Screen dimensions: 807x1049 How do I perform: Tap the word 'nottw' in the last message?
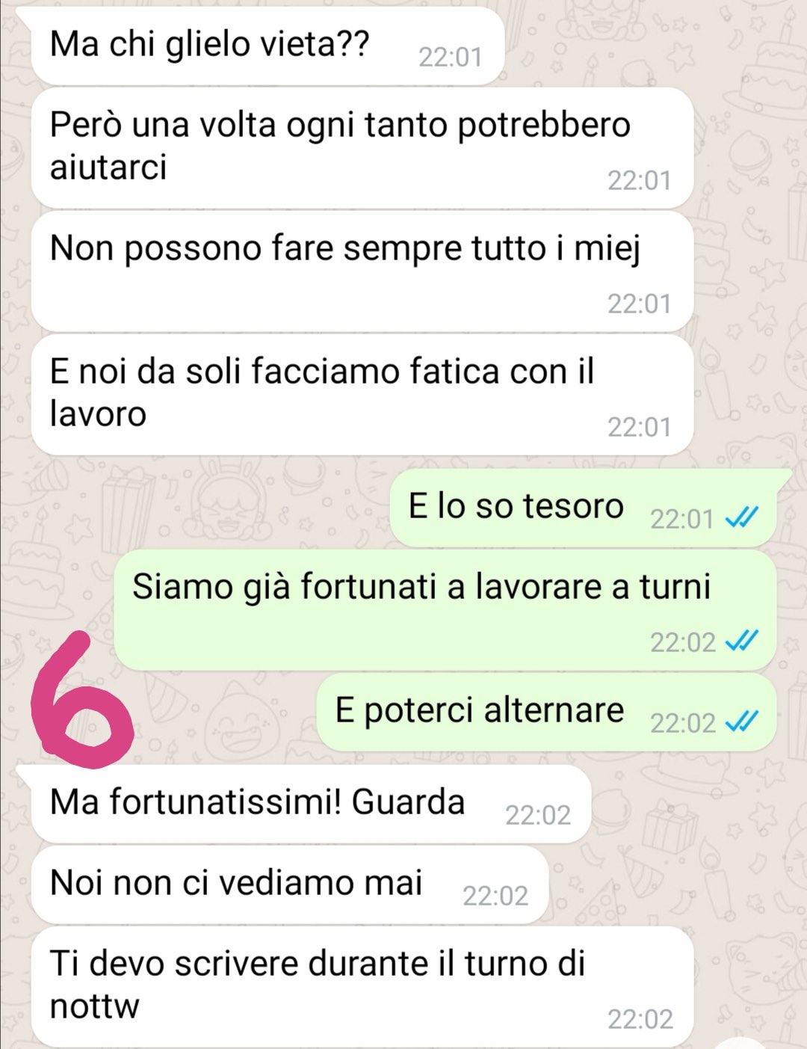point(94,1006)
